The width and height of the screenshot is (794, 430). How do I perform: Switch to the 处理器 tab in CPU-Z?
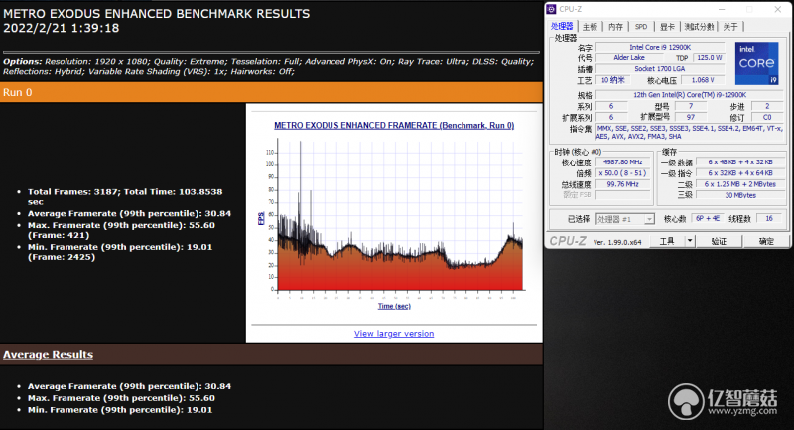tap(562, 27)
